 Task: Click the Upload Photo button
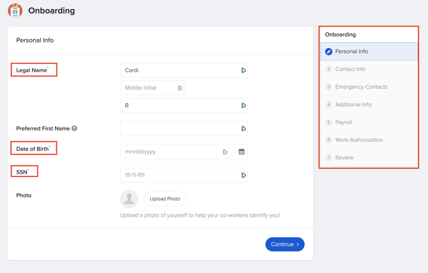pyautogui.click(x=165, y=199)
